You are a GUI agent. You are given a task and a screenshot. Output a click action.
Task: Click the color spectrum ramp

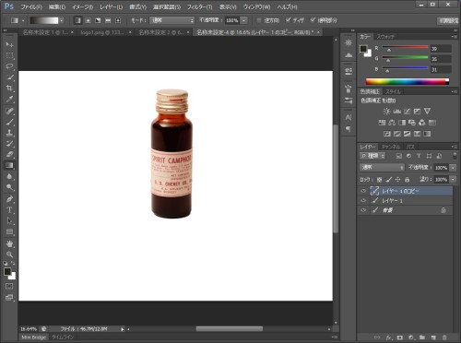pyautogui.click(x=408, y=81)
